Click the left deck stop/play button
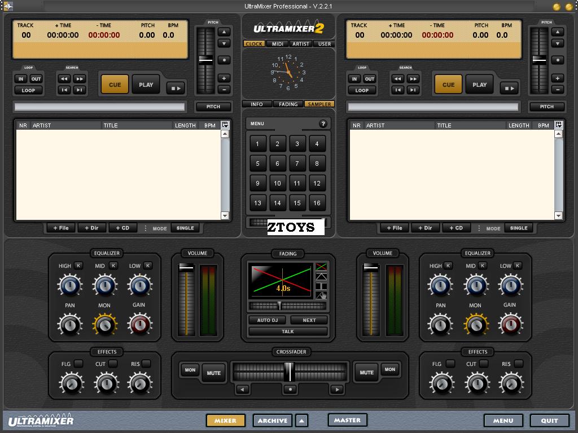The height and width of the screenshot is (433, 578). (176, 89)
